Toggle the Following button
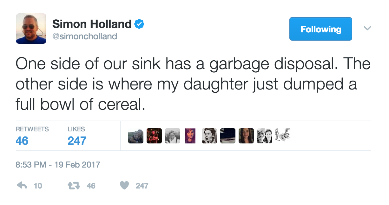The width and height of the screenshot is (389, 205). [x=320, y=29]
